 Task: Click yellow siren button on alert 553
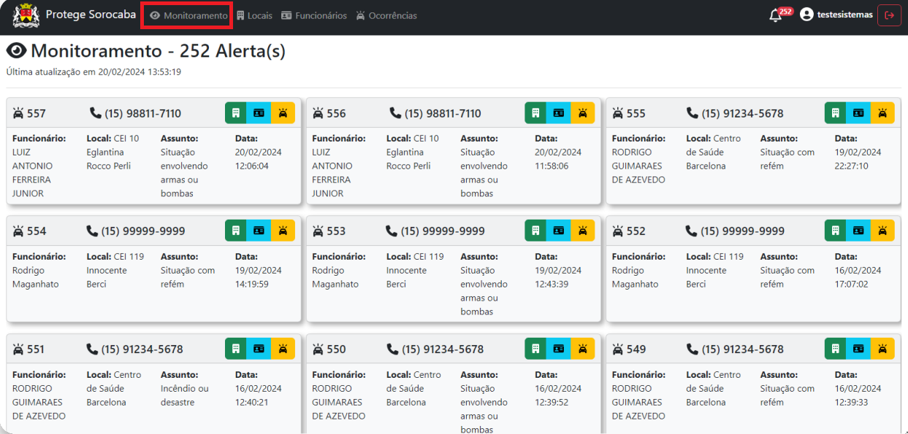[x=583, y=230]
